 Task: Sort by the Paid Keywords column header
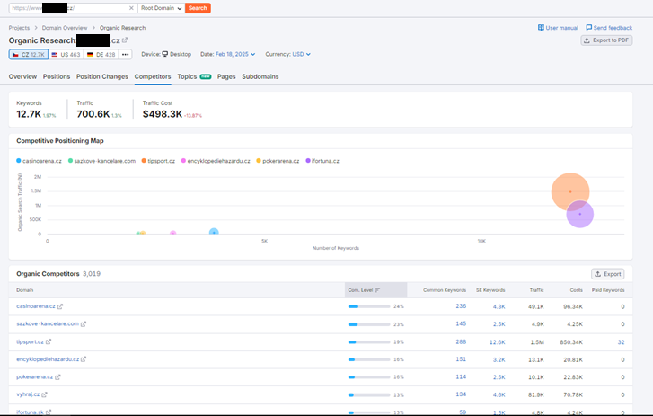coord(608,290)
